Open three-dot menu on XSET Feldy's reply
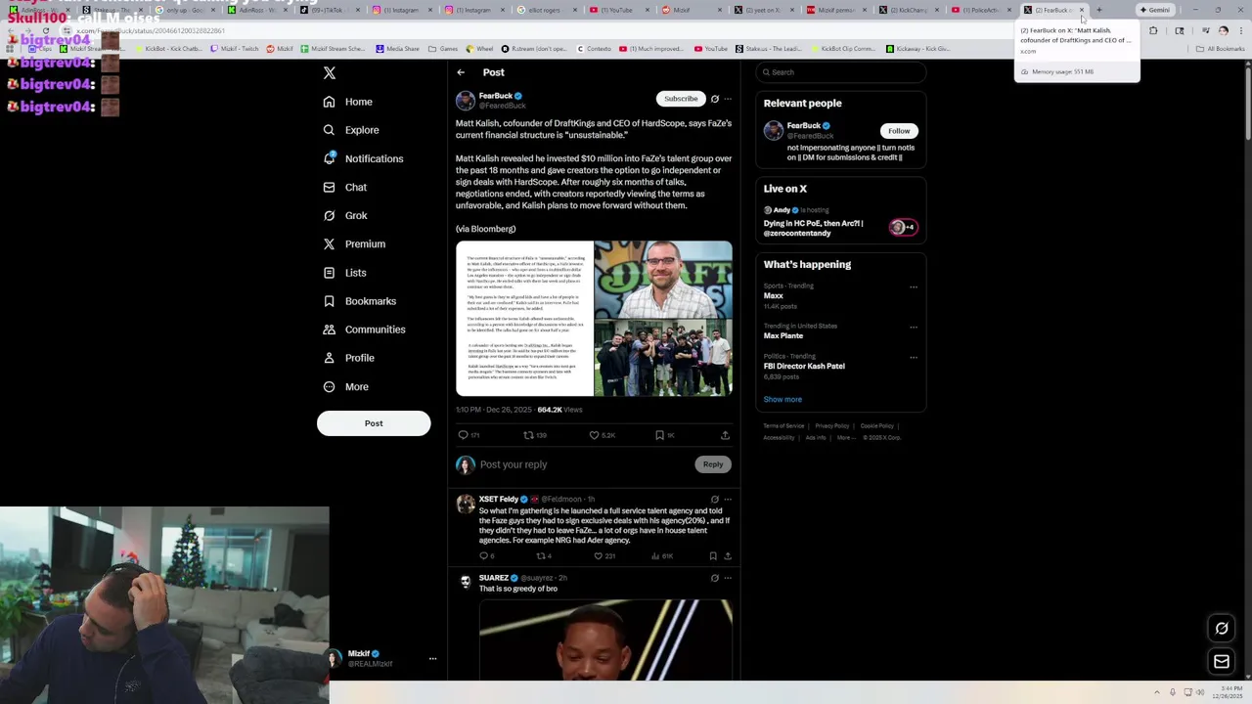Screen dimensions: 1252x704 click(728, 500)
